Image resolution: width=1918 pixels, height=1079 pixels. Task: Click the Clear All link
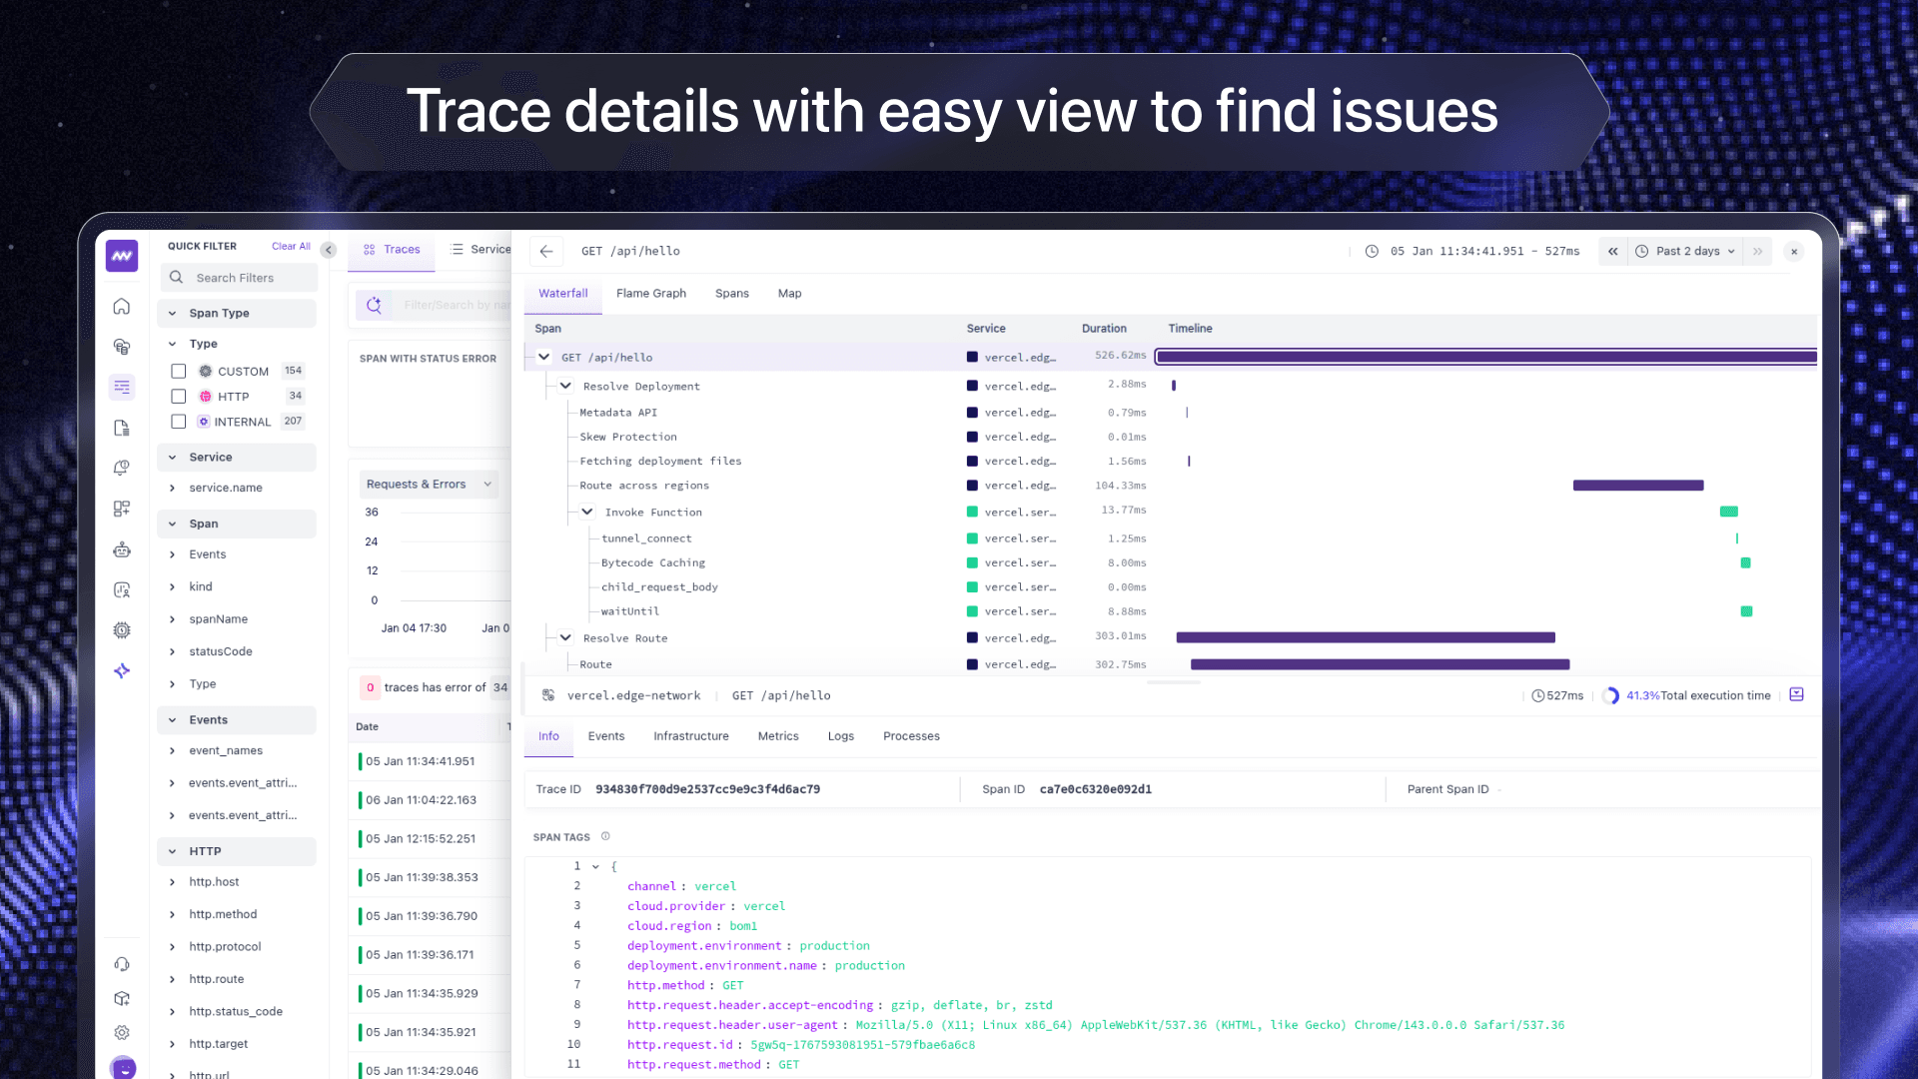291,246
